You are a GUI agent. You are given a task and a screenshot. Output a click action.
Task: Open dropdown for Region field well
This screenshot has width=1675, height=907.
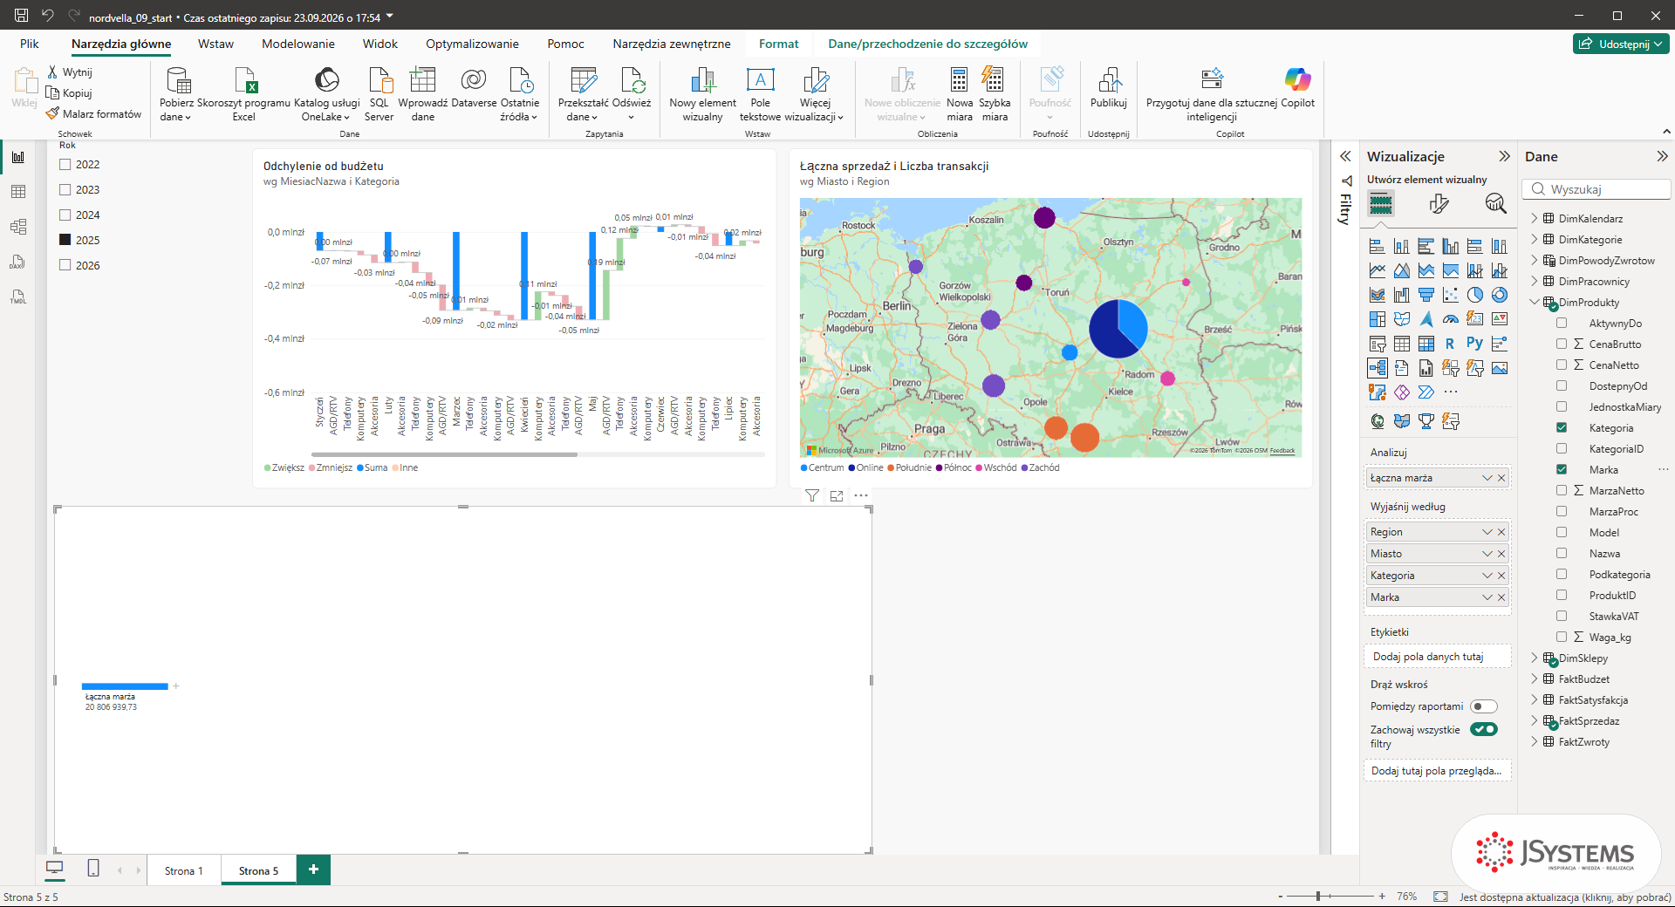point(1487,532)
